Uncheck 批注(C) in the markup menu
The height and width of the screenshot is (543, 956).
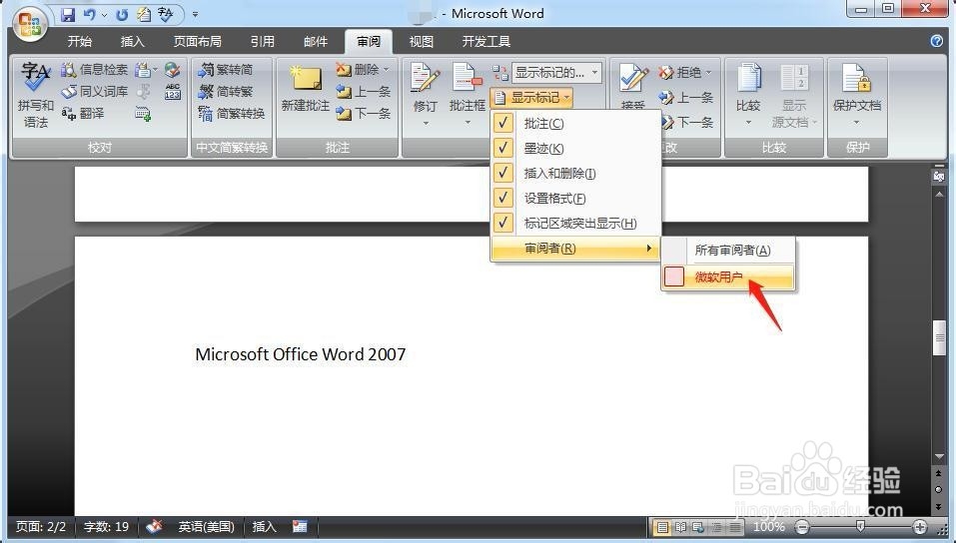click(x=575, y=124)
